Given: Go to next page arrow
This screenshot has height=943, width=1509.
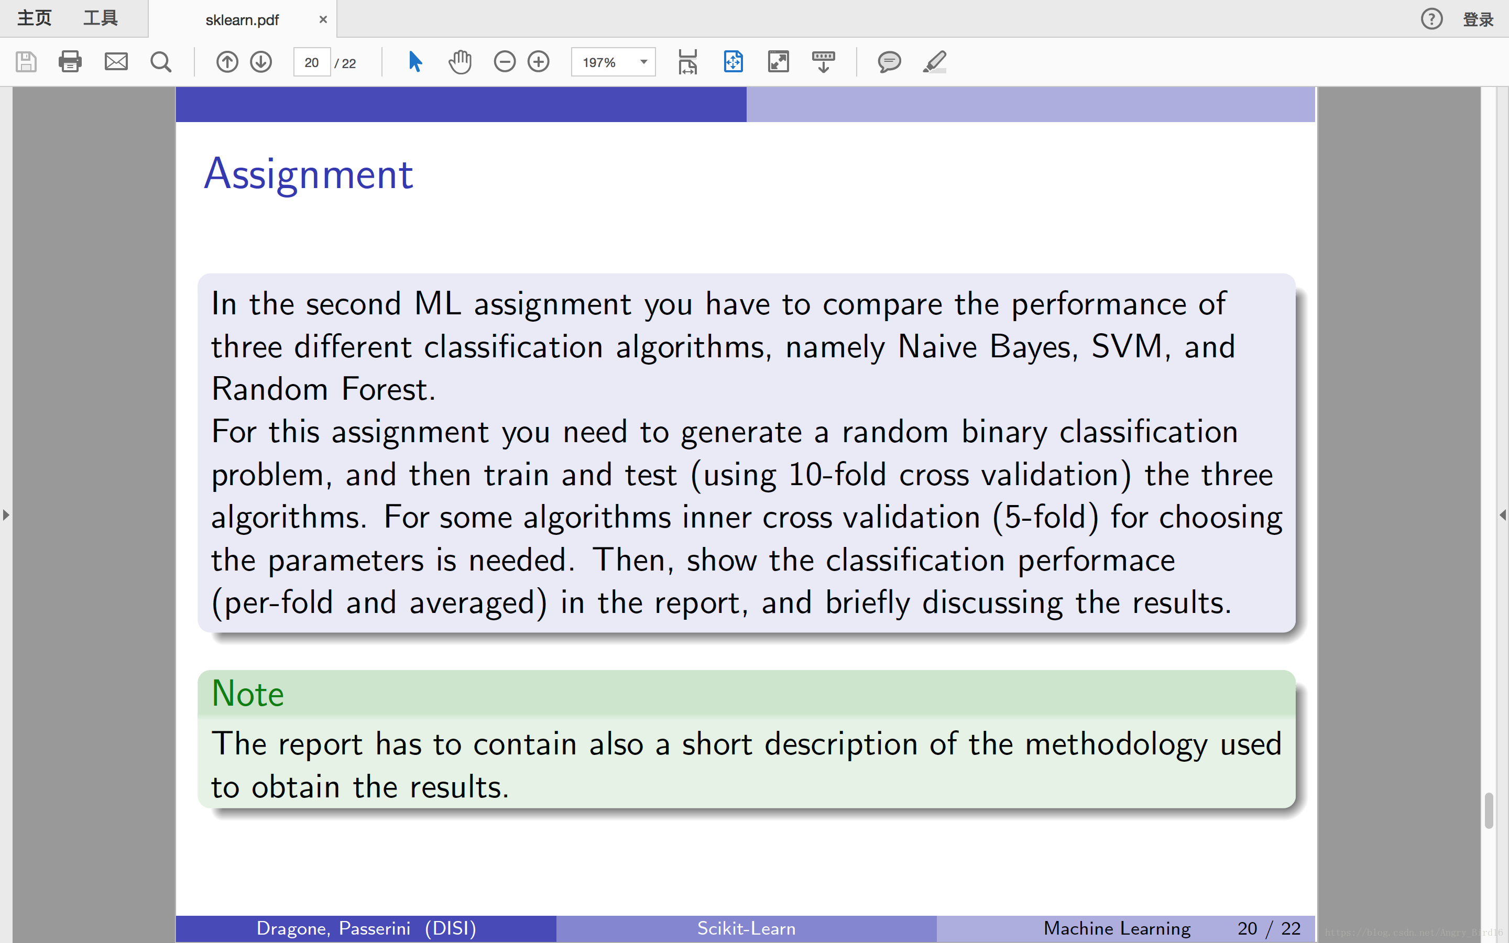Looking at the screenshot, I should coord(260,62).
